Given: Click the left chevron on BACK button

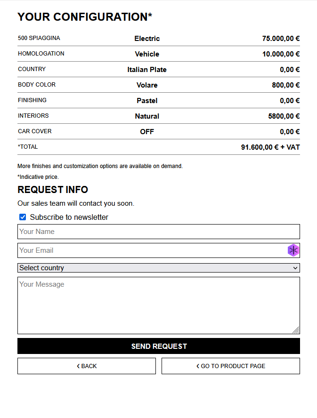Looking at the screenshot, I should click(x=78, y=366).
